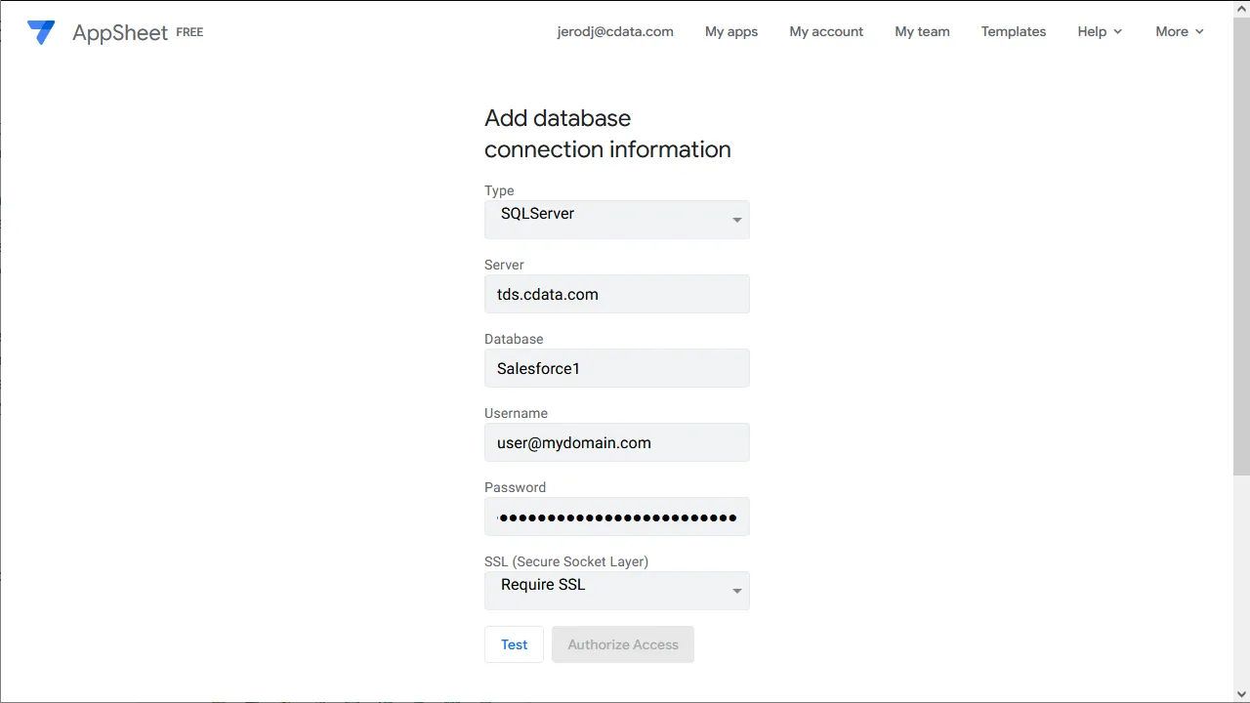Click the SSL dropdown arrow

click(x=737, y=591)
